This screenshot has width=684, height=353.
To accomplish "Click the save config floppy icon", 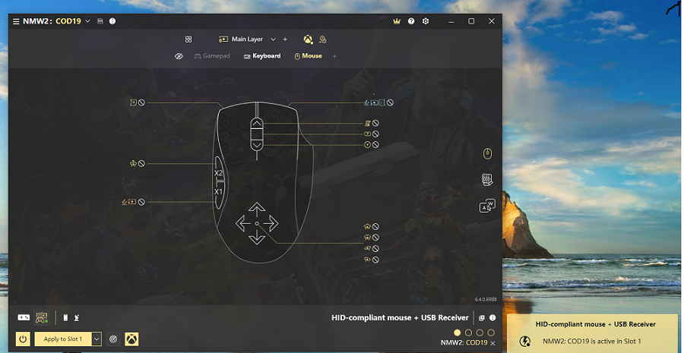I will (x=100, y=21).
